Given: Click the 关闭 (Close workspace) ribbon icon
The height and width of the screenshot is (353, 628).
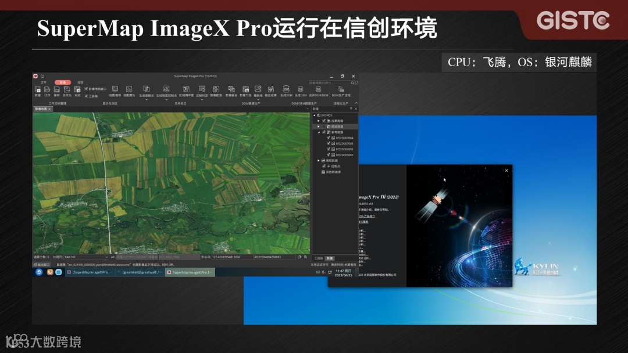Looking at the screenshot, I should 77,89.
